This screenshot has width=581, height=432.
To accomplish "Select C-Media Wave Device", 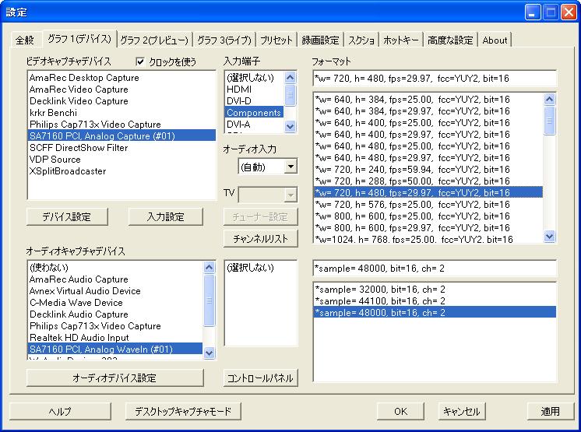I will click(x=115, y=303).
